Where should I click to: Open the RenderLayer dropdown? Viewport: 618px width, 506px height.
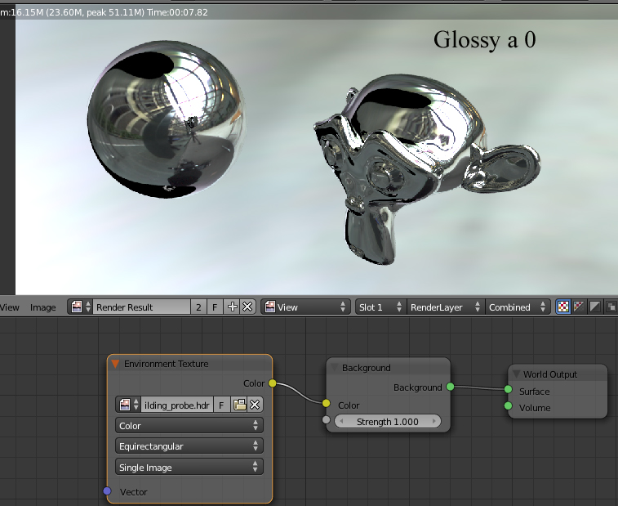(446, 307)
